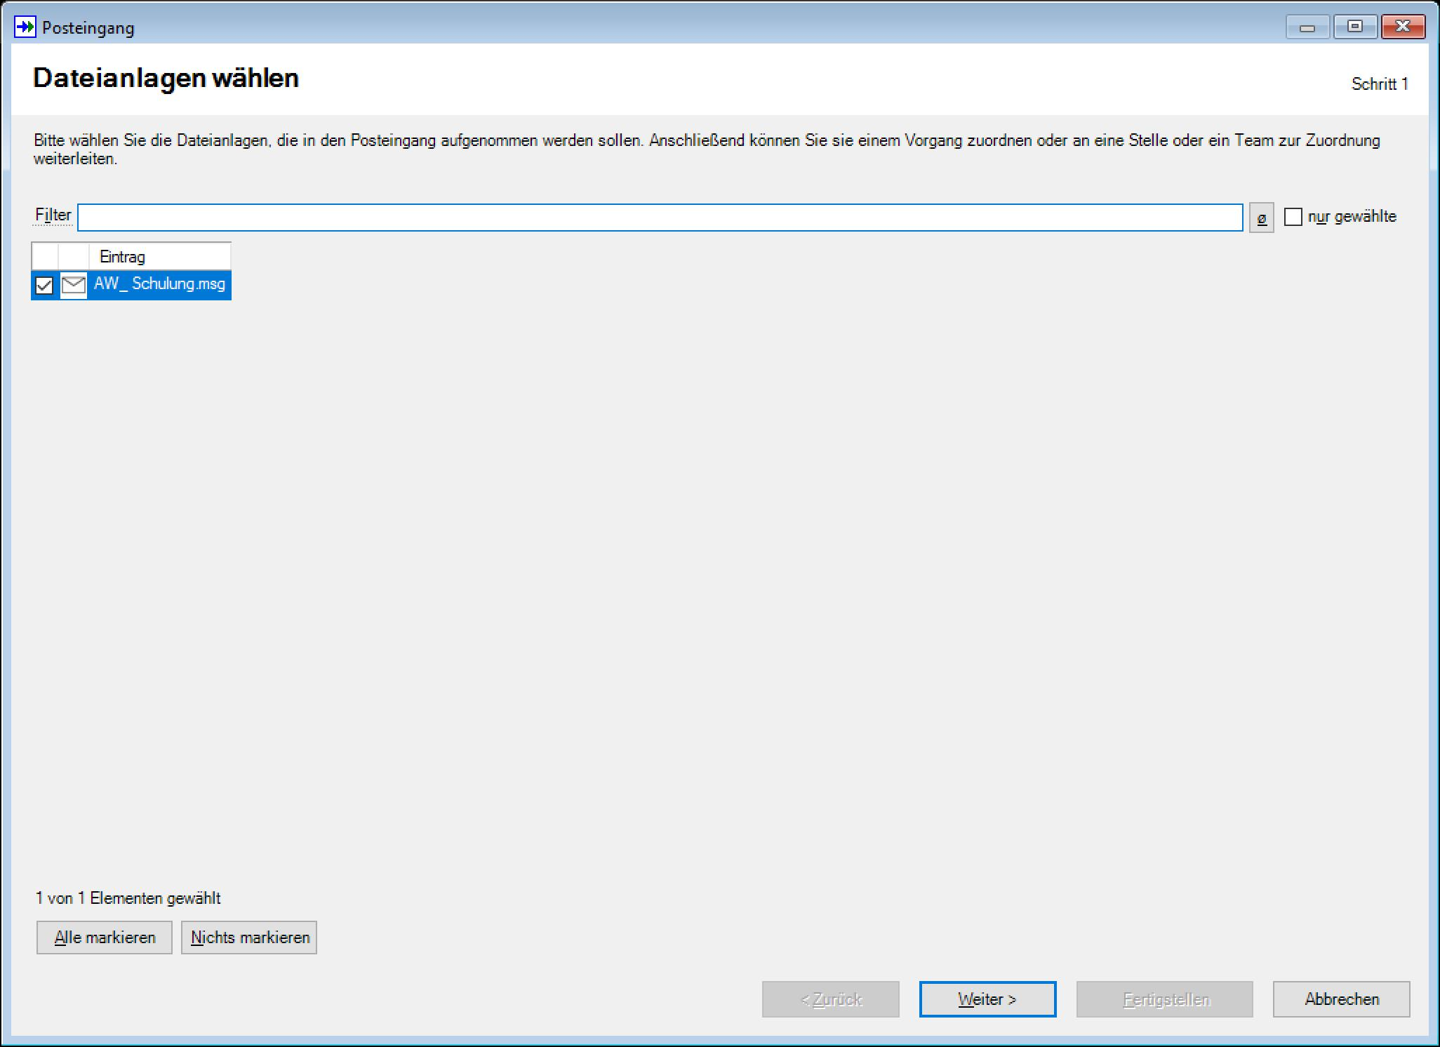Uncheck the AW_ Schulung.msg checkbox
The width and height of the screenshot is (1440, 1047).
pyautogui.click(x=44, y=286)
